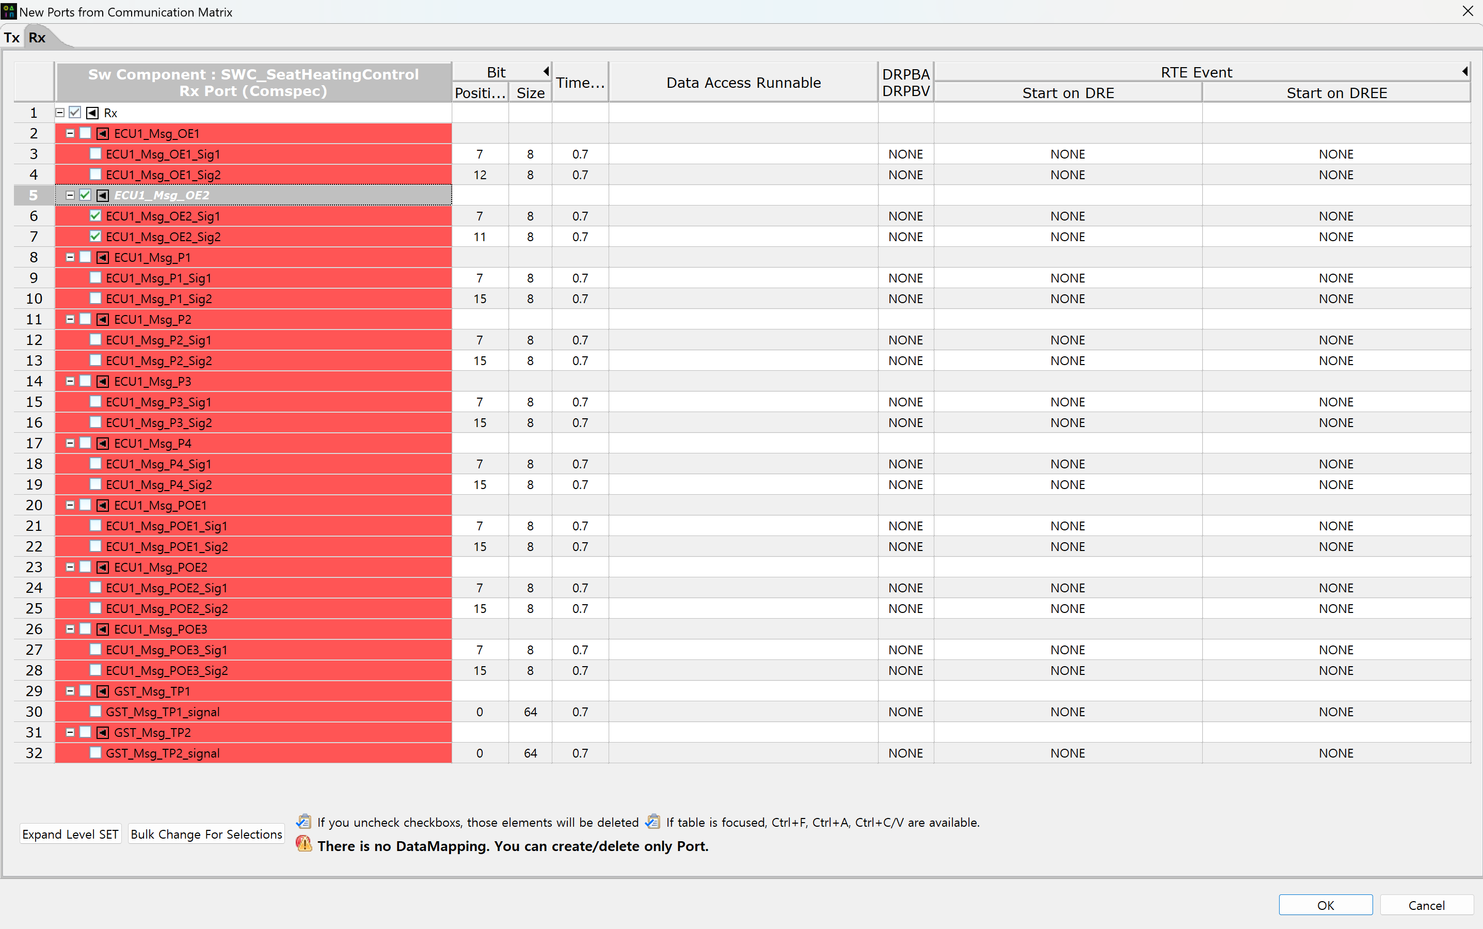Click the Start on DRE column header
This screenshot has height=929, width=1483.
coord(1068,93)
